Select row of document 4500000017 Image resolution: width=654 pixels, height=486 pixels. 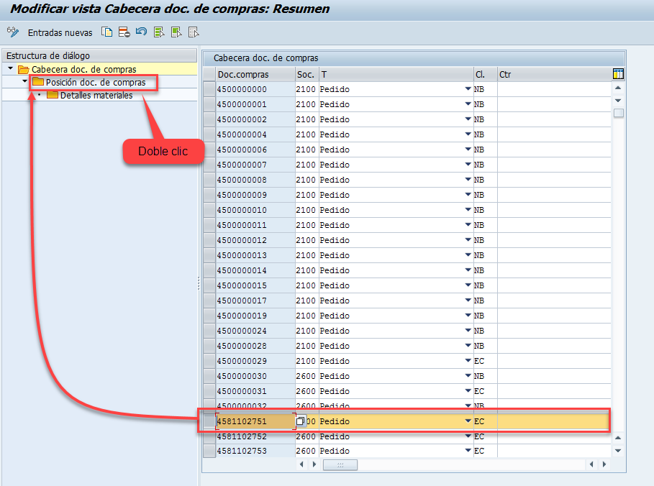tap(209, 301)
